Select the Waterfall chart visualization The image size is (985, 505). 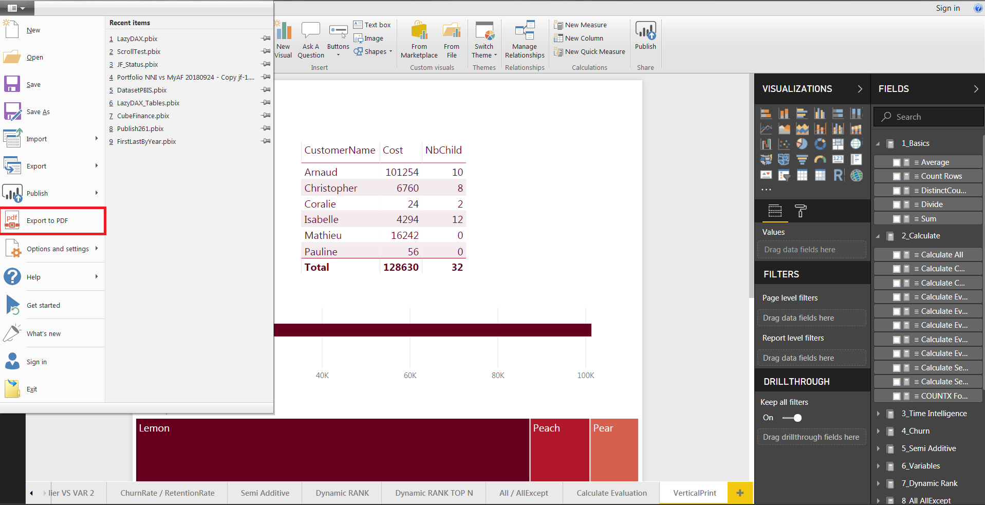tap(766, 144)
